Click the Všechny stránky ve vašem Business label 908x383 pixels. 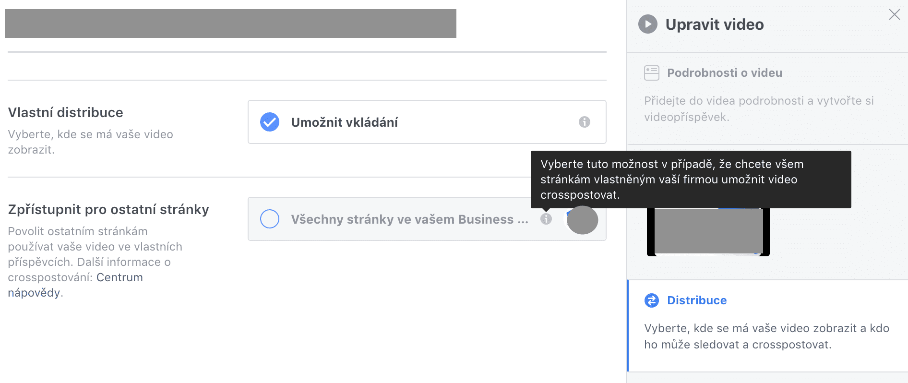[x=409, y=219]
